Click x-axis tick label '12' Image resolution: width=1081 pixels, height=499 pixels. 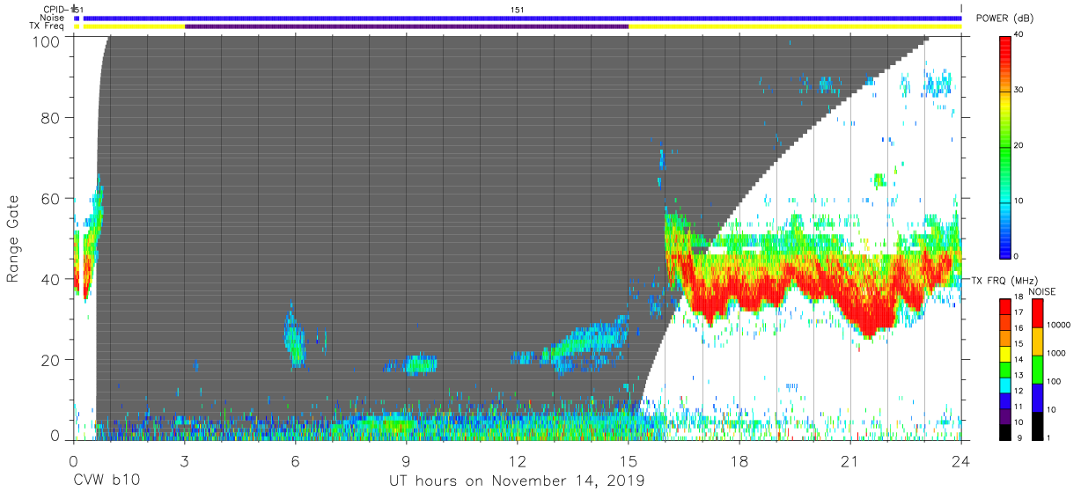pos(517,461)
